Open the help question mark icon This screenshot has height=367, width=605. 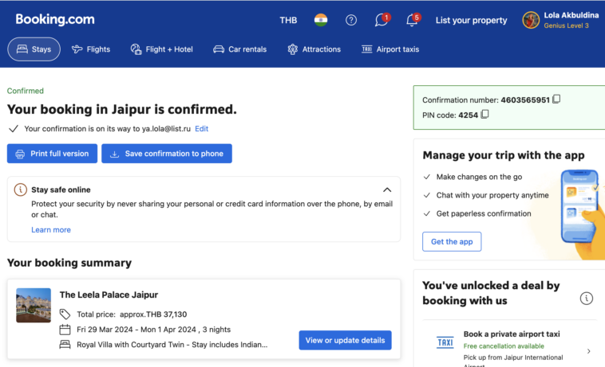point(351,20)
